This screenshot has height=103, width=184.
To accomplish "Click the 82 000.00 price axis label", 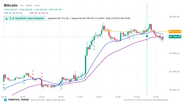I will tap(174, 72).
